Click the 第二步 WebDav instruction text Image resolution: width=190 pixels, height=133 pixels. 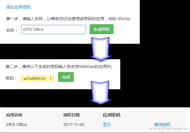pos(59,66)
